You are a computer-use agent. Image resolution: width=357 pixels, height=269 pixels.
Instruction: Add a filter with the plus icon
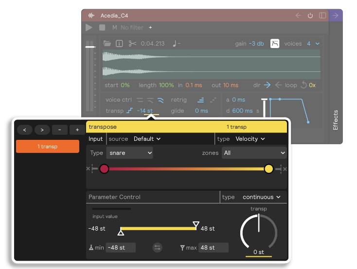(x=150, y=28)
